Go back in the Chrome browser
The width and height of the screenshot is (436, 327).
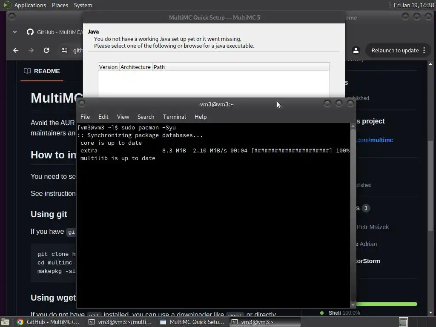click(16, 50)
